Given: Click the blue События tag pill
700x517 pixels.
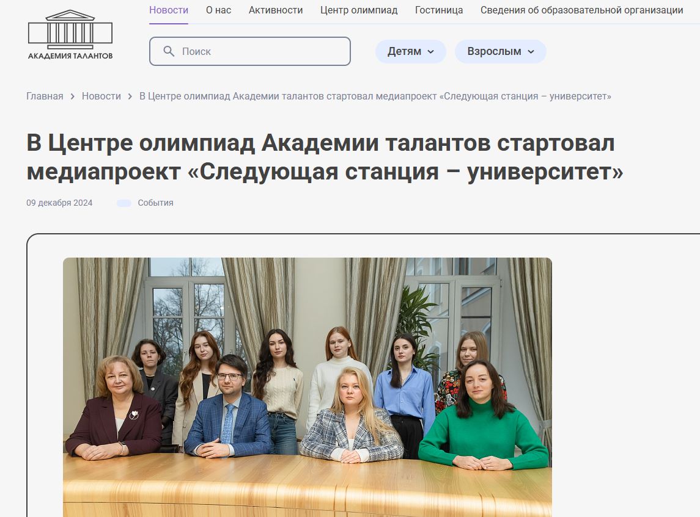Looking at the screenshot, I should (x=123, y=203).
